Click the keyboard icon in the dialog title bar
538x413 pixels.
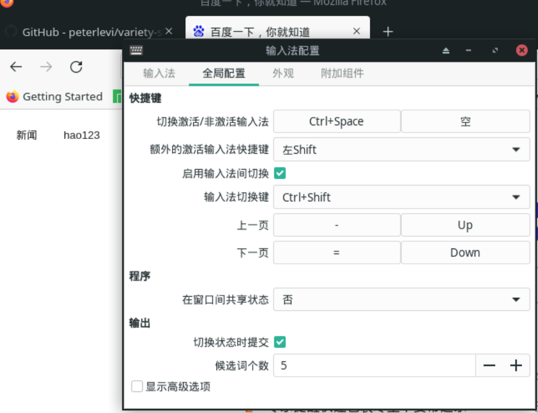point(136,50)
